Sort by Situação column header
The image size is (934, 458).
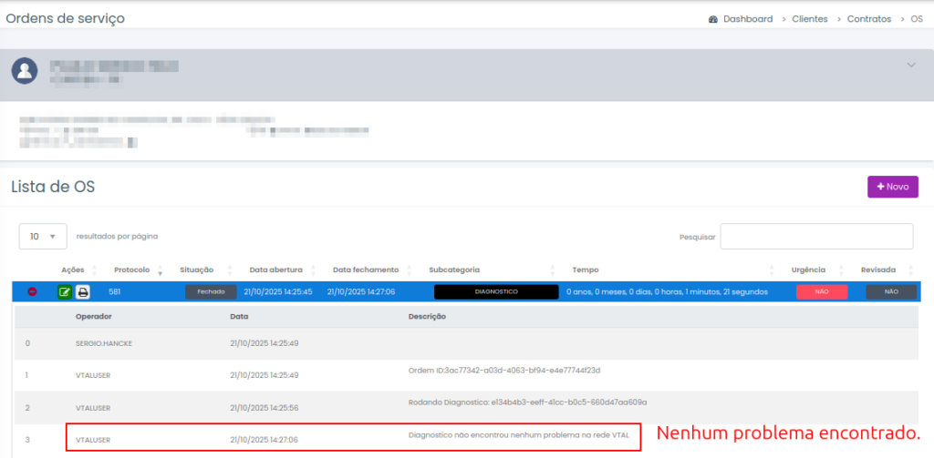196,270
